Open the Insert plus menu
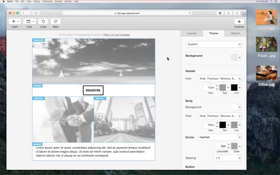This screenshot has width=280, height=175. pyautogui.click(x=15, y=21)
